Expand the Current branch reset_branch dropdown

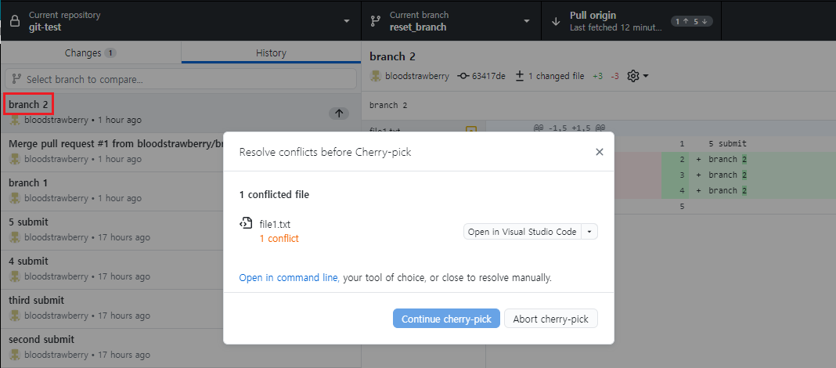coord(527,21)
